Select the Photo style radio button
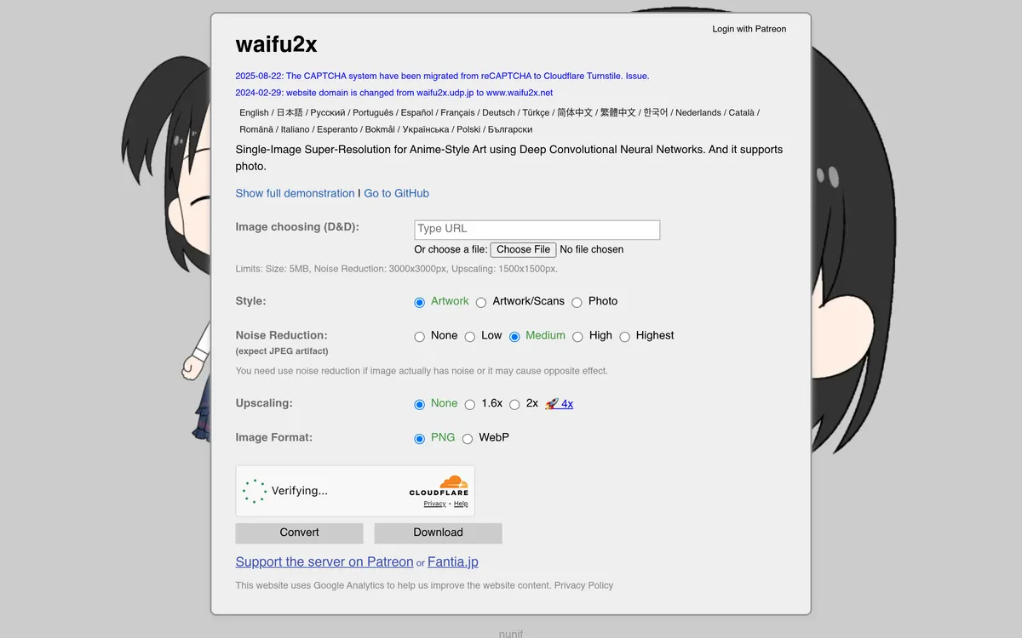1022x638 pixels. 577,302
